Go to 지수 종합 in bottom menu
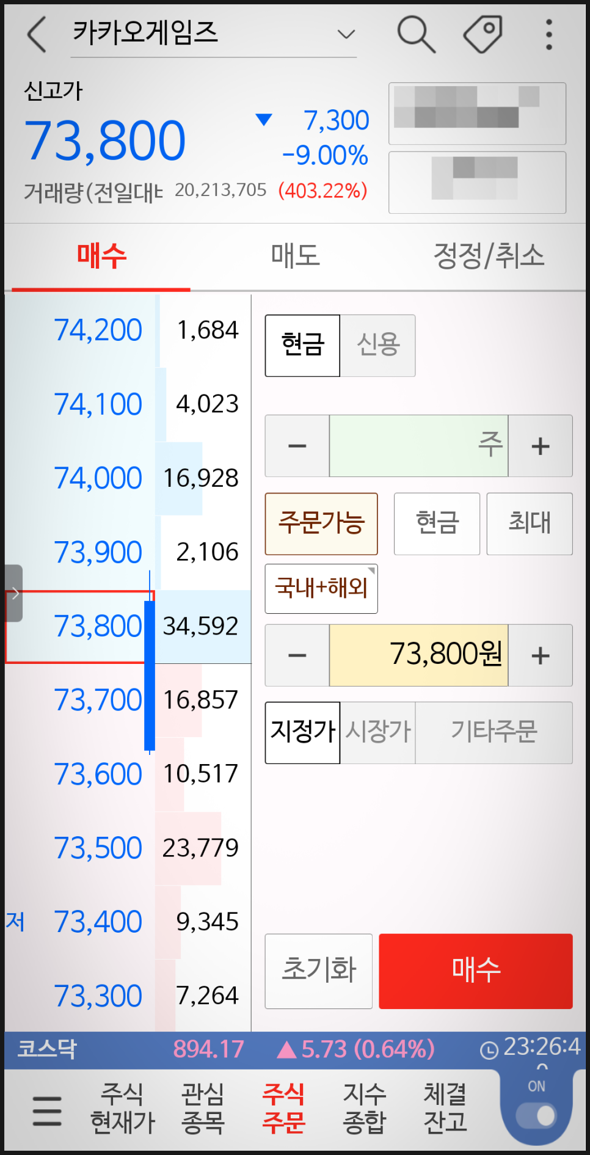590x1155 pixels. click(x=365, y=1108)
